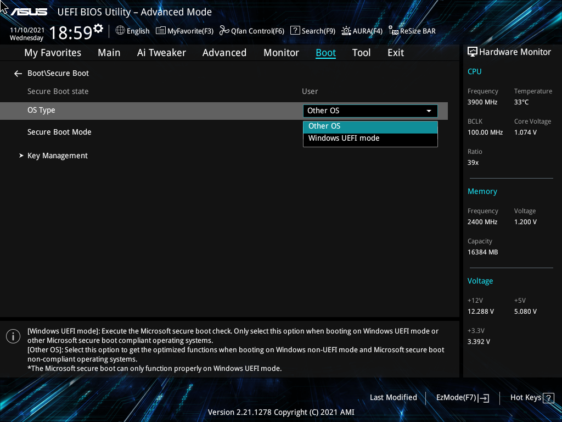Click Memory frequency 2400 MHz value
Image resolution: width=562 pixels, height=422 pixels.
482,222
